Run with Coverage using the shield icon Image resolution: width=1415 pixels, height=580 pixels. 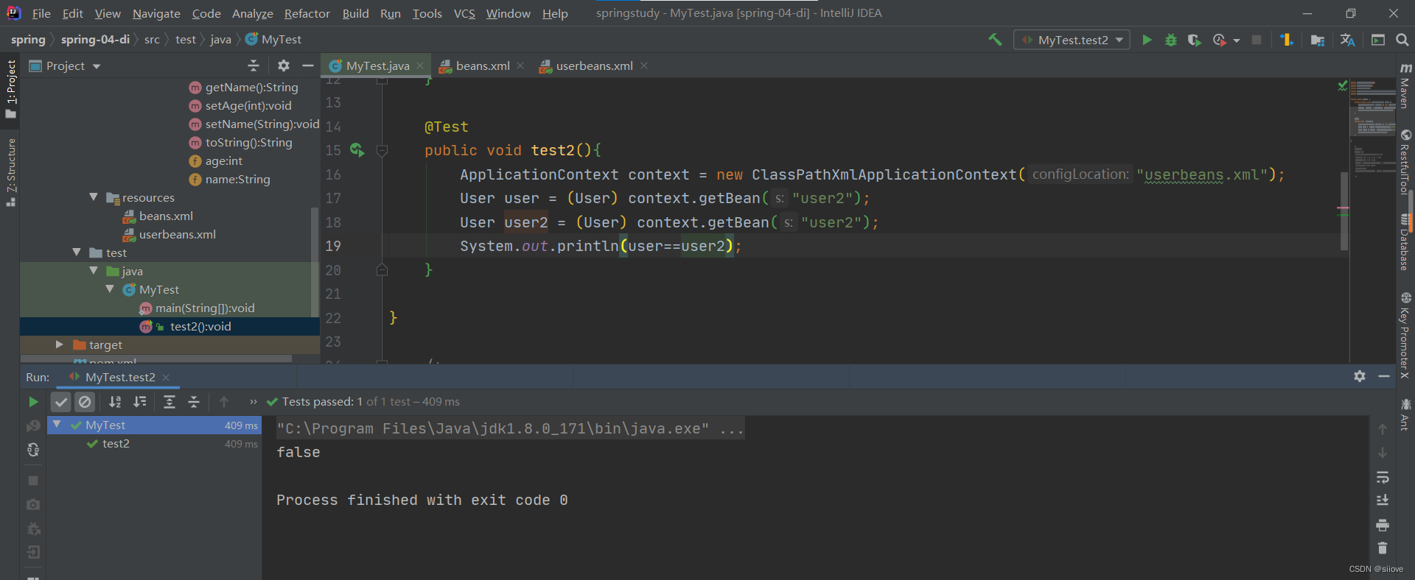(1195, 40)
